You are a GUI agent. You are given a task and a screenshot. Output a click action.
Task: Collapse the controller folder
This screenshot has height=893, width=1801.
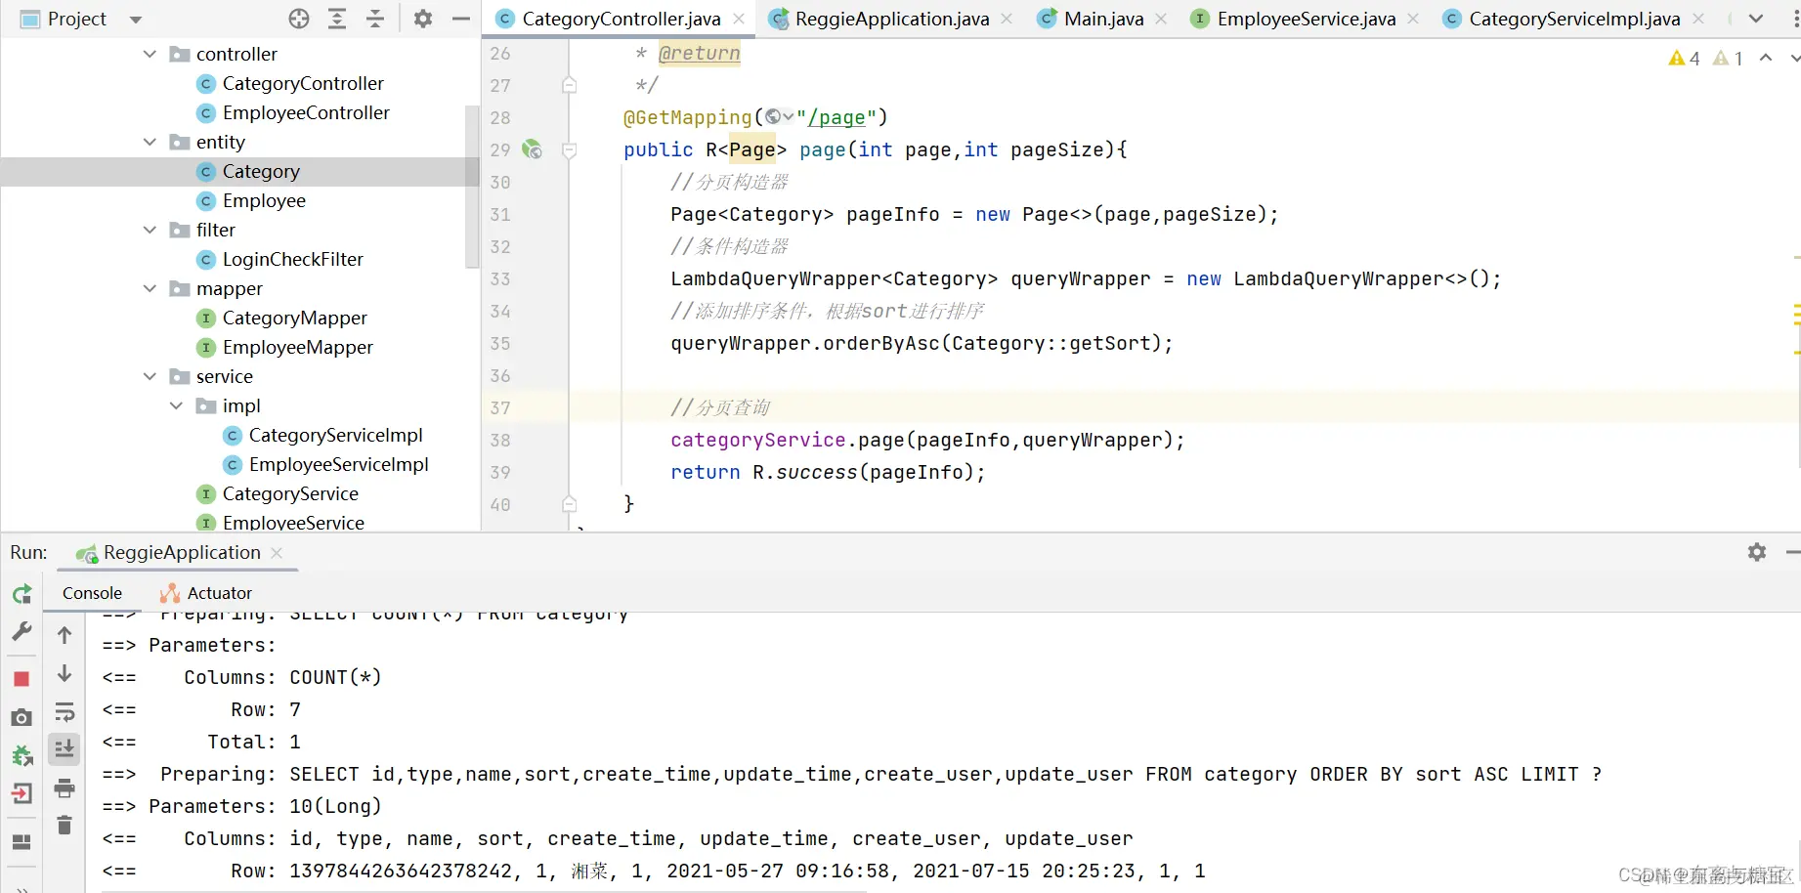[150, 54]
